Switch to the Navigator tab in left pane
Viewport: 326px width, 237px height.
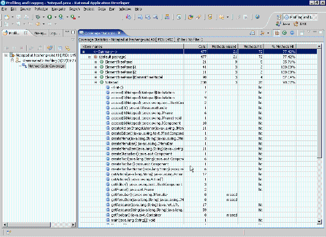pyautogui.click(x=40, y=33)
